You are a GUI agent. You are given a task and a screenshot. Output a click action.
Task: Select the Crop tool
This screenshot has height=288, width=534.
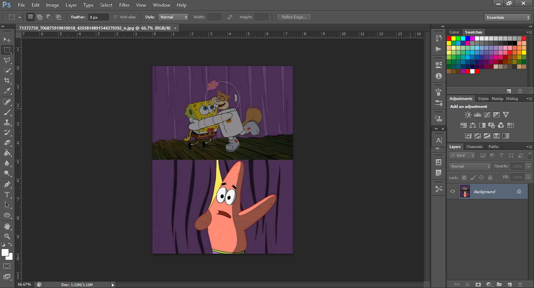[7, 80]
